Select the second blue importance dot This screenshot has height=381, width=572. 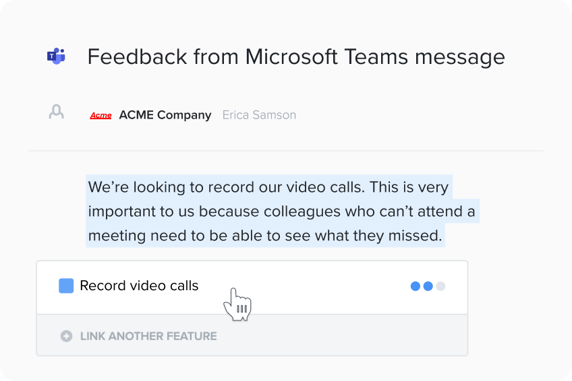(428, 286)
